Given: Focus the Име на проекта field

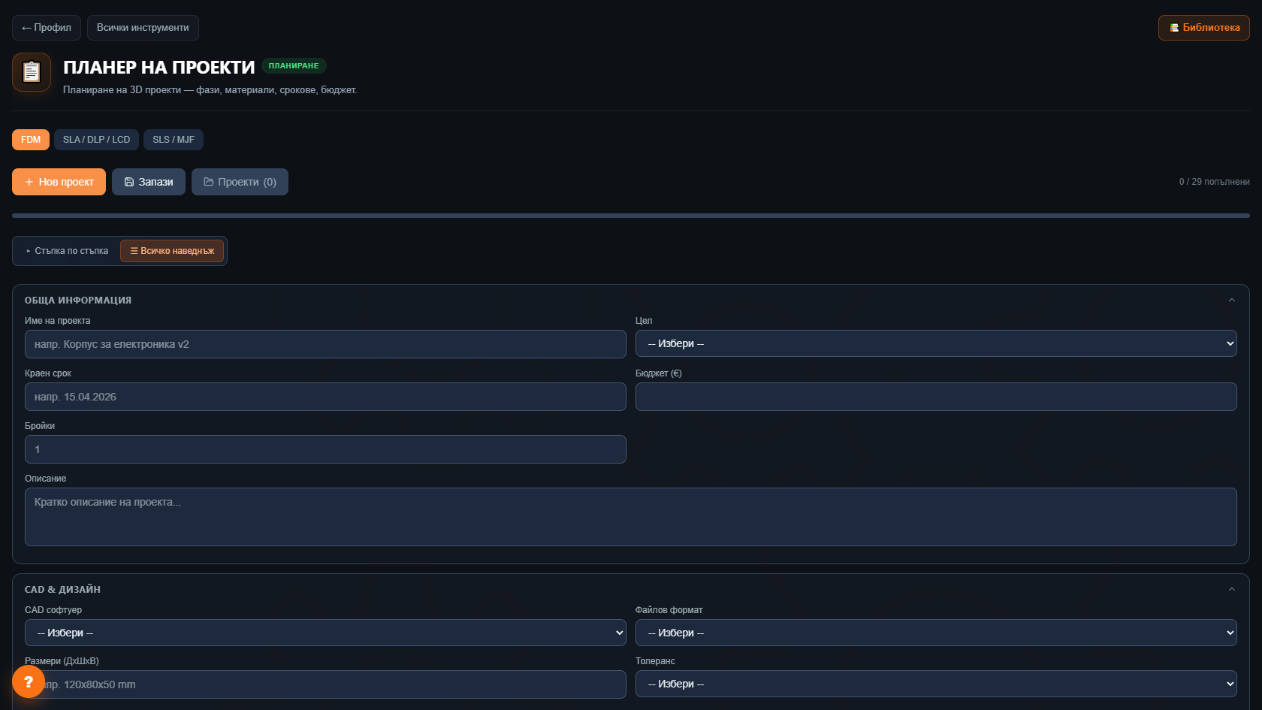Looking at the screenshot, I should pos(325,344).
